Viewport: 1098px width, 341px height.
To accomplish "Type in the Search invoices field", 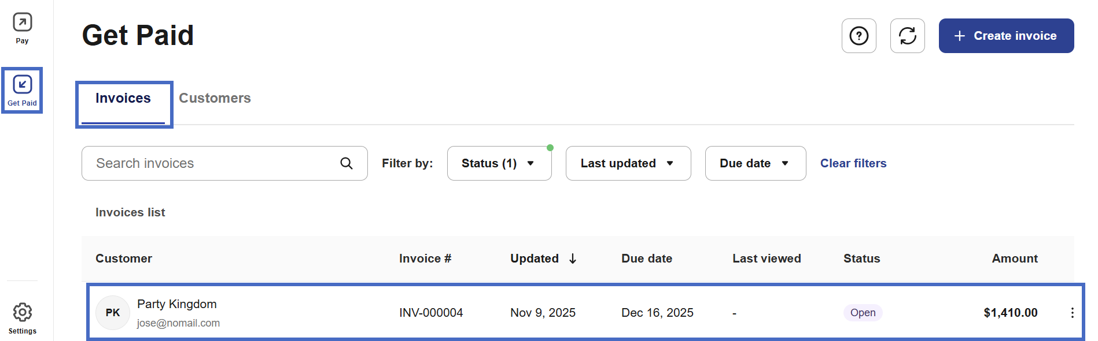I will (214, 163).
